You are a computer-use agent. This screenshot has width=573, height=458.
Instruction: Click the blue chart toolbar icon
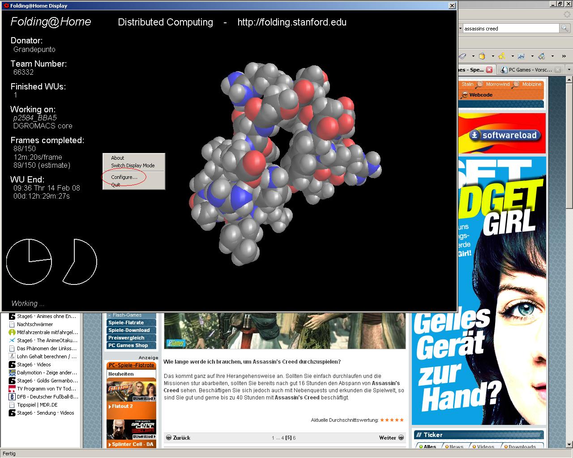pyautogui.click(x=521, y=56)
